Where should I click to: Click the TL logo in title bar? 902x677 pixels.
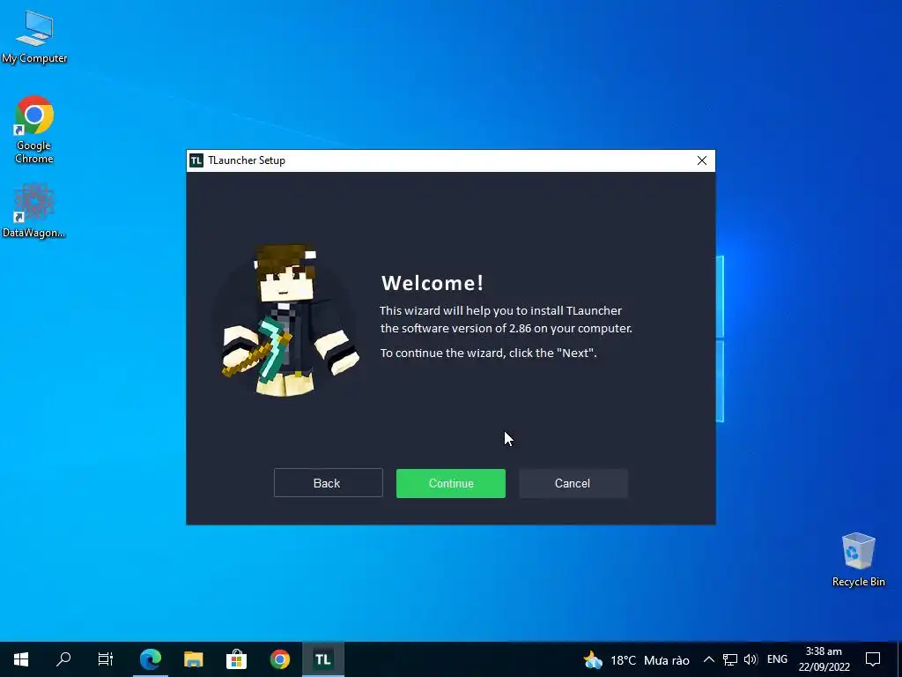click(x=196, y=160)
